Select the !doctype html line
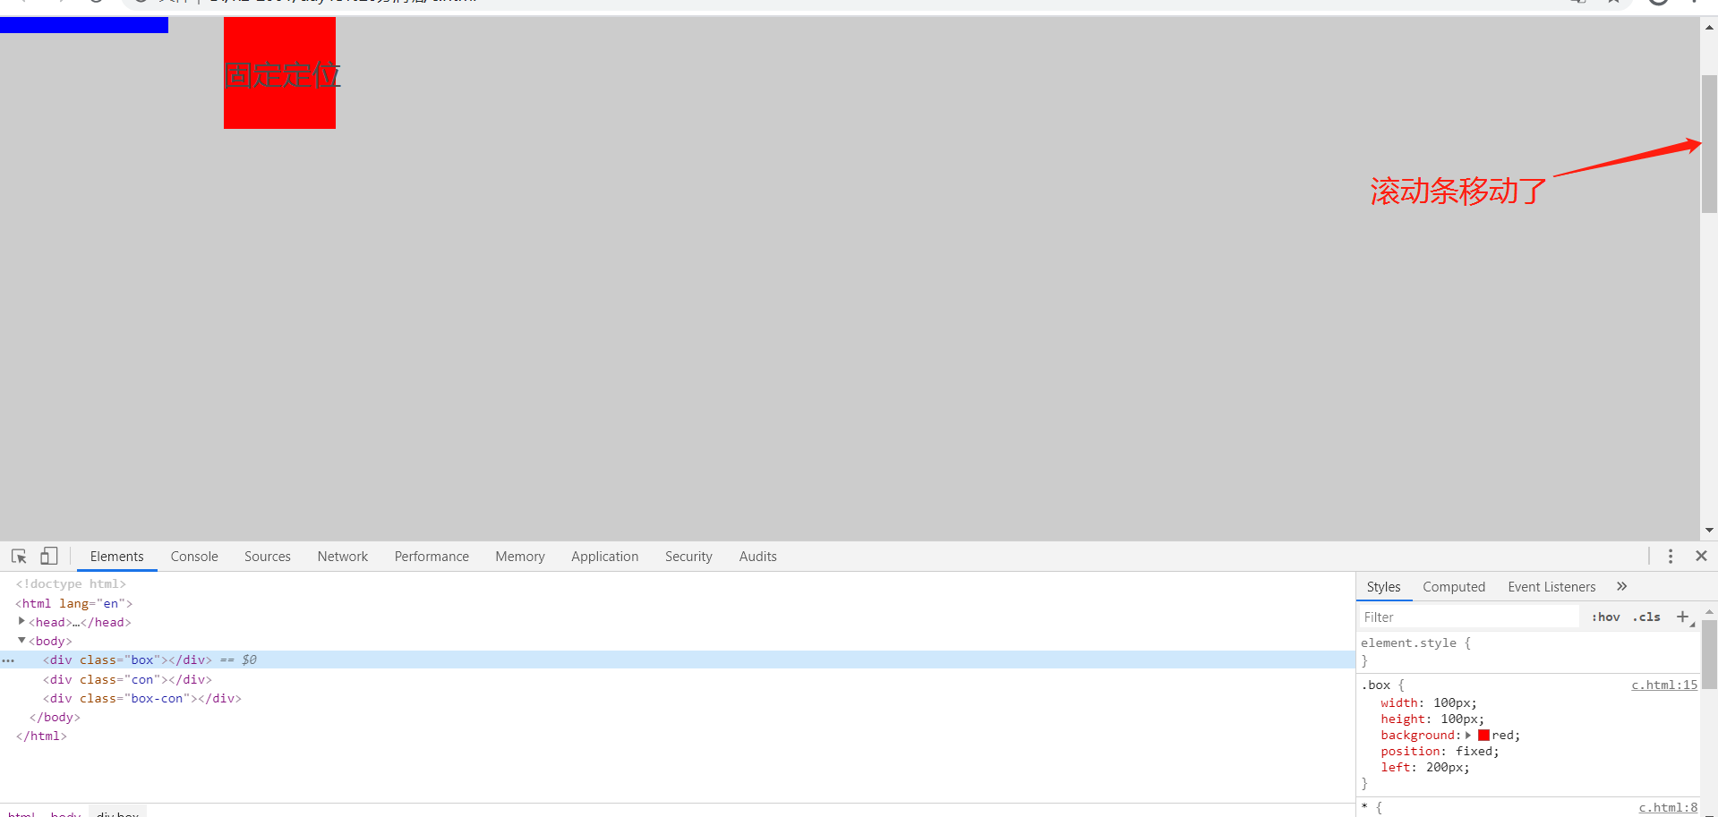This screenshot has height=817, width=1718. pos(71,583)
